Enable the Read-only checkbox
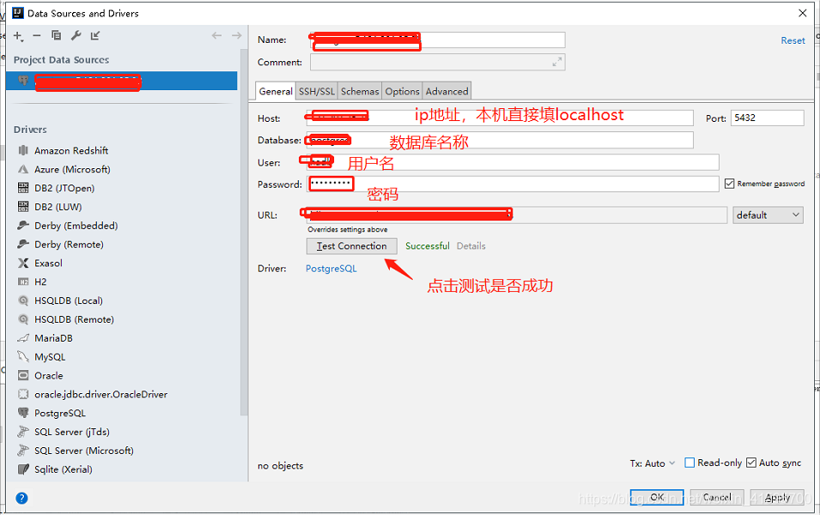 point(689,463)
